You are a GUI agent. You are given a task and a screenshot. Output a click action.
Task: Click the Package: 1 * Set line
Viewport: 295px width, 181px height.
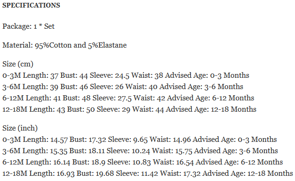(x=28, y=26)
